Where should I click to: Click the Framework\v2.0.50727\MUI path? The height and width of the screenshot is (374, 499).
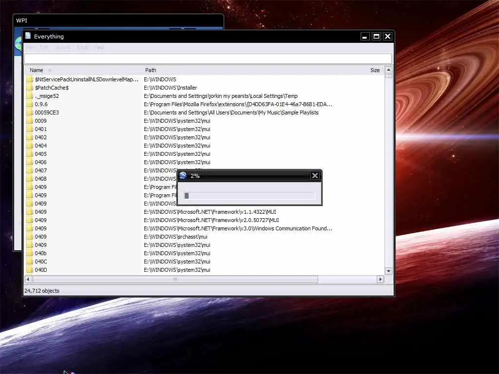click(211, 220)
